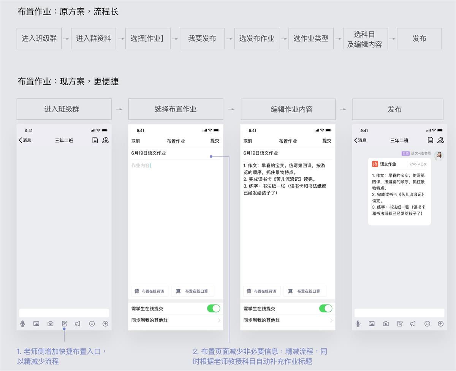Viewport: 456px width, 371px height.
Task: Tap 取消 in 选择布置作业 screen
Action: coord(136,141)
